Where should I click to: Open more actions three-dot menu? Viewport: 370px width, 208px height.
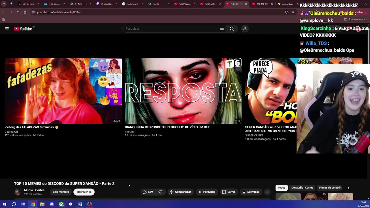pos(267,192)
